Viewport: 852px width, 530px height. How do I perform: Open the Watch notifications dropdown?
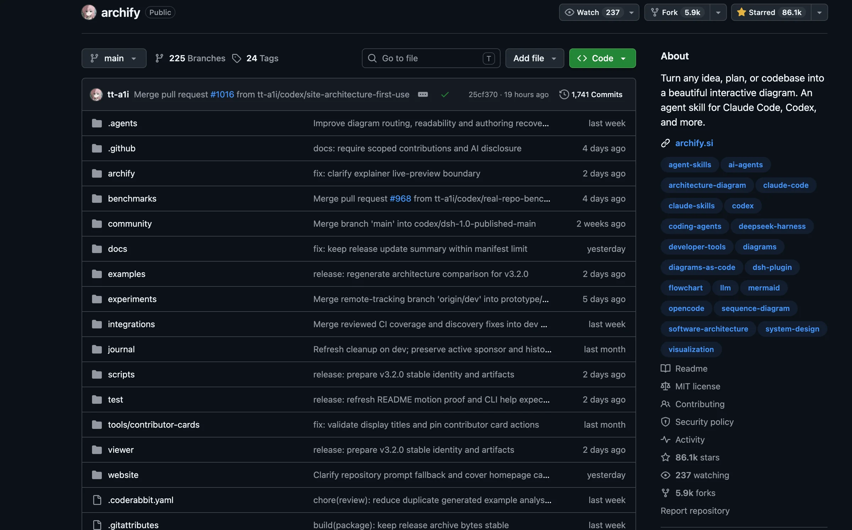599,12
